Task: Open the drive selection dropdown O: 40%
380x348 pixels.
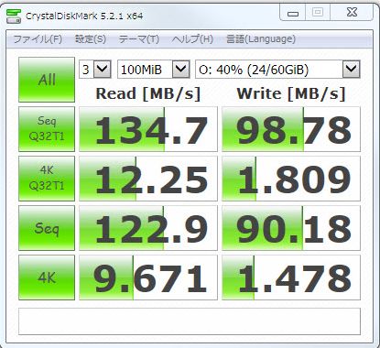Action: (x=277, y=70)
